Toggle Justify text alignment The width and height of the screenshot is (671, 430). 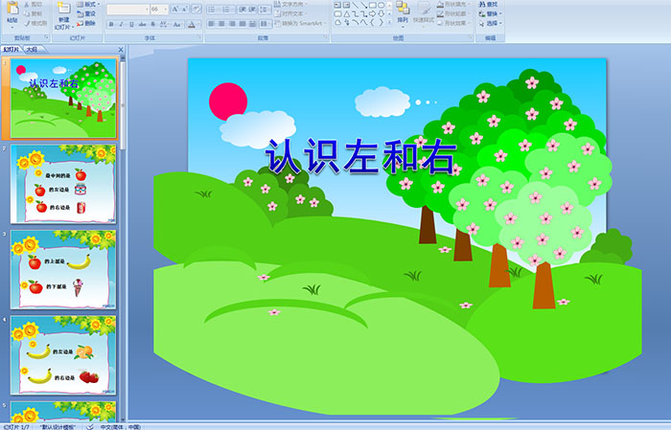(x=243, y=24)
